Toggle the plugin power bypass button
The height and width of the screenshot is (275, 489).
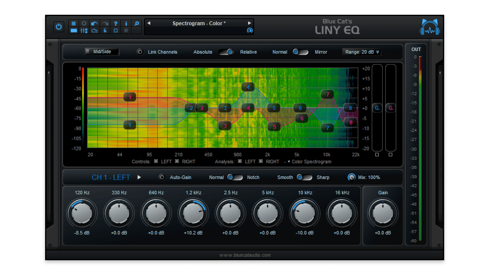[59, 27]
